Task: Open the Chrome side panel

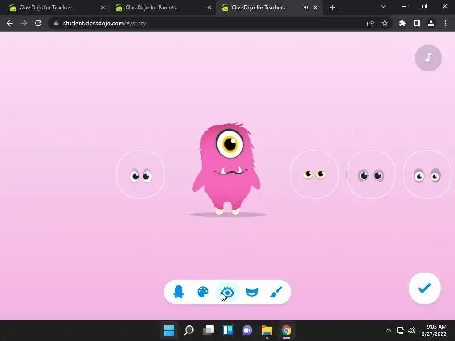Action: click(417, 23)
